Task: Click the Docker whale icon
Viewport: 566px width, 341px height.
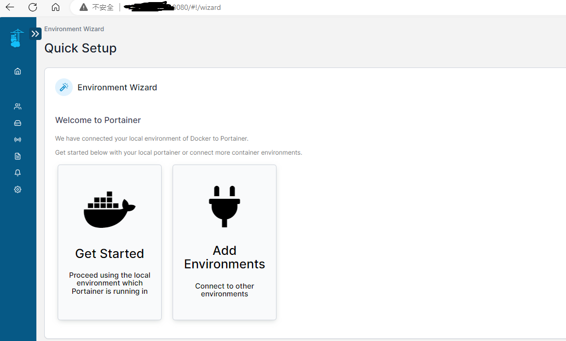Action: [109, 210]
